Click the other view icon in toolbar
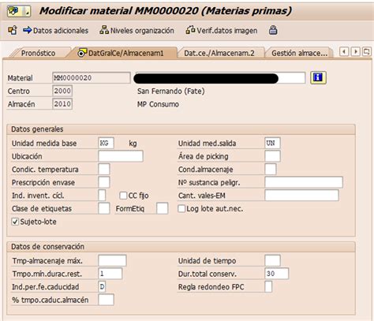This screenshot has height=321, width=374. coord(13,31)
